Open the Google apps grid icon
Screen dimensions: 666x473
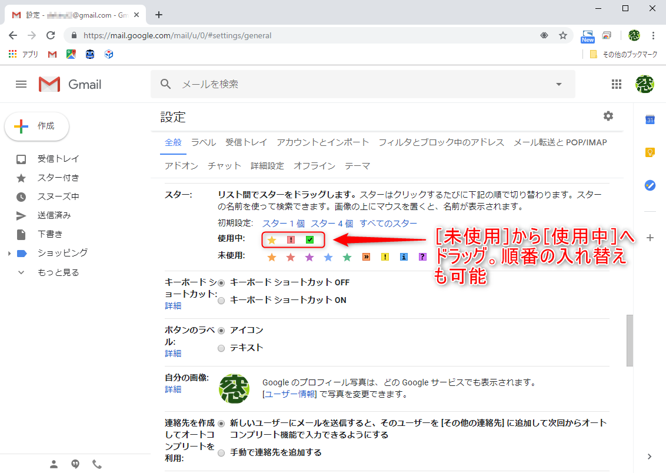pos(617,84)
